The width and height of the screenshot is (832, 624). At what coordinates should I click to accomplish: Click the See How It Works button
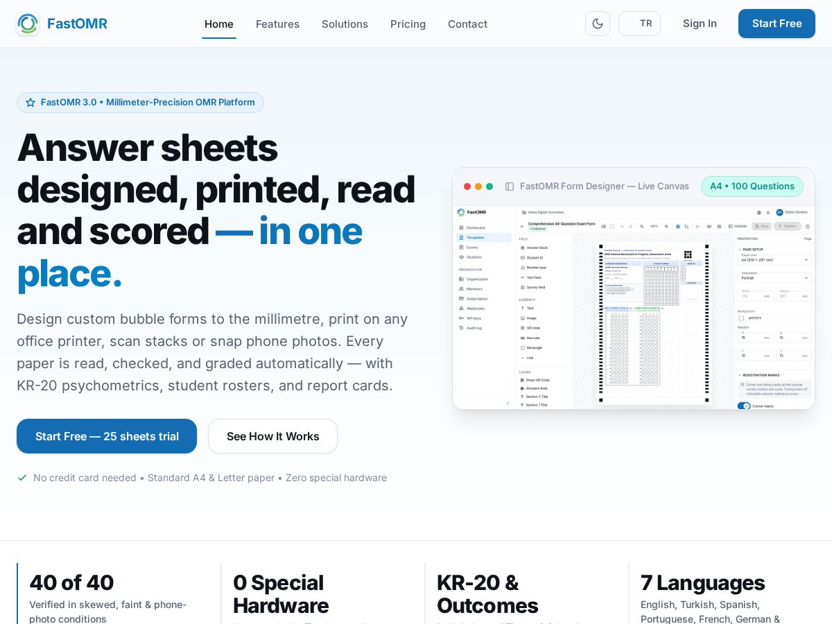point(272,436)
